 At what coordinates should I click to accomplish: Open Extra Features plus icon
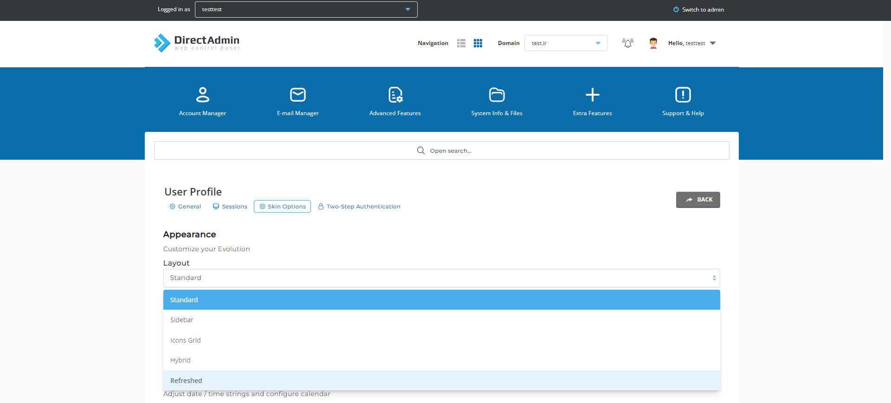(x=592, y=95)
